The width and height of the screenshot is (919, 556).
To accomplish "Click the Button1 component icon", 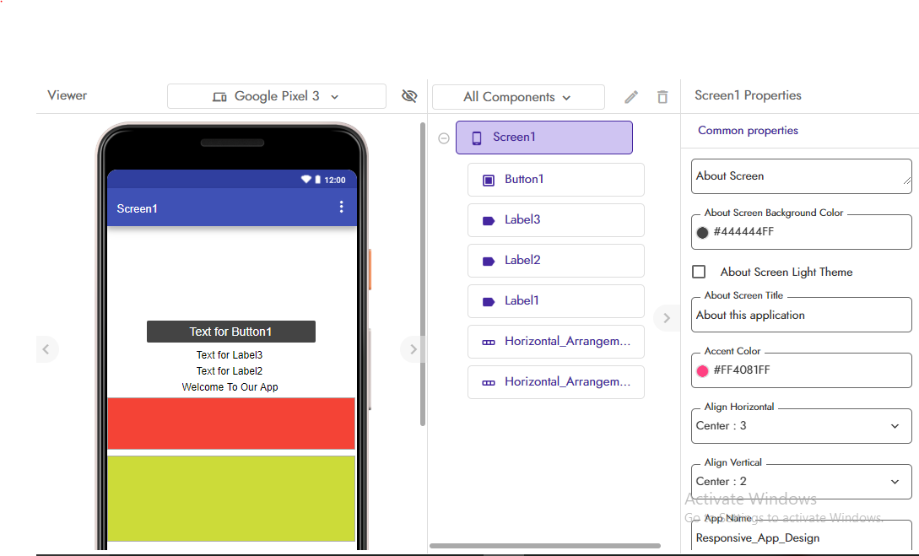I will (x=489, y=181).
